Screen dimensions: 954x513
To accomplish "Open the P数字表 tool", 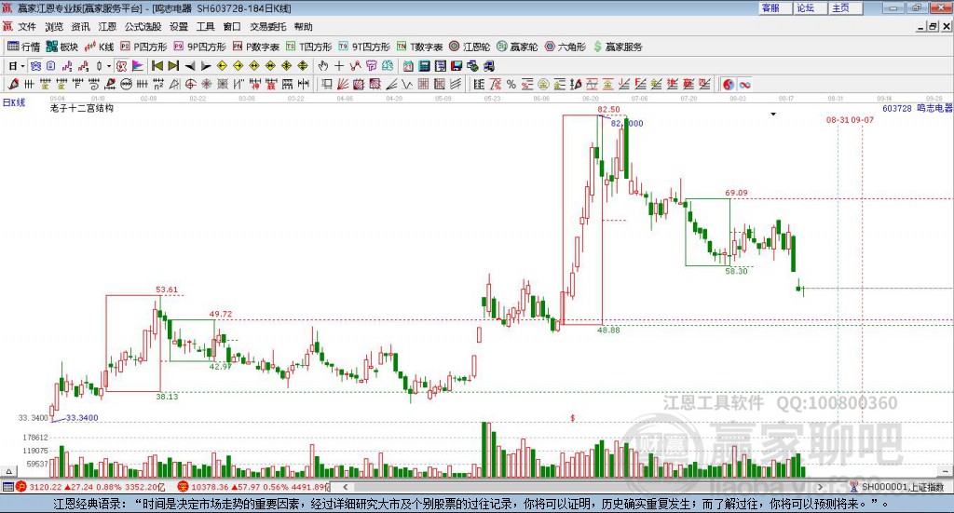I will tap(255, 47).
